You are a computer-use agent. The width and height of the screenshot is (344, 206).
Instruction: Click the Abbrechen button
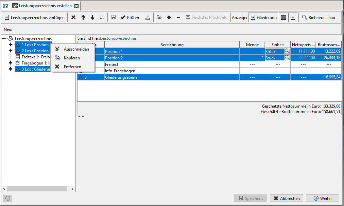287,198
